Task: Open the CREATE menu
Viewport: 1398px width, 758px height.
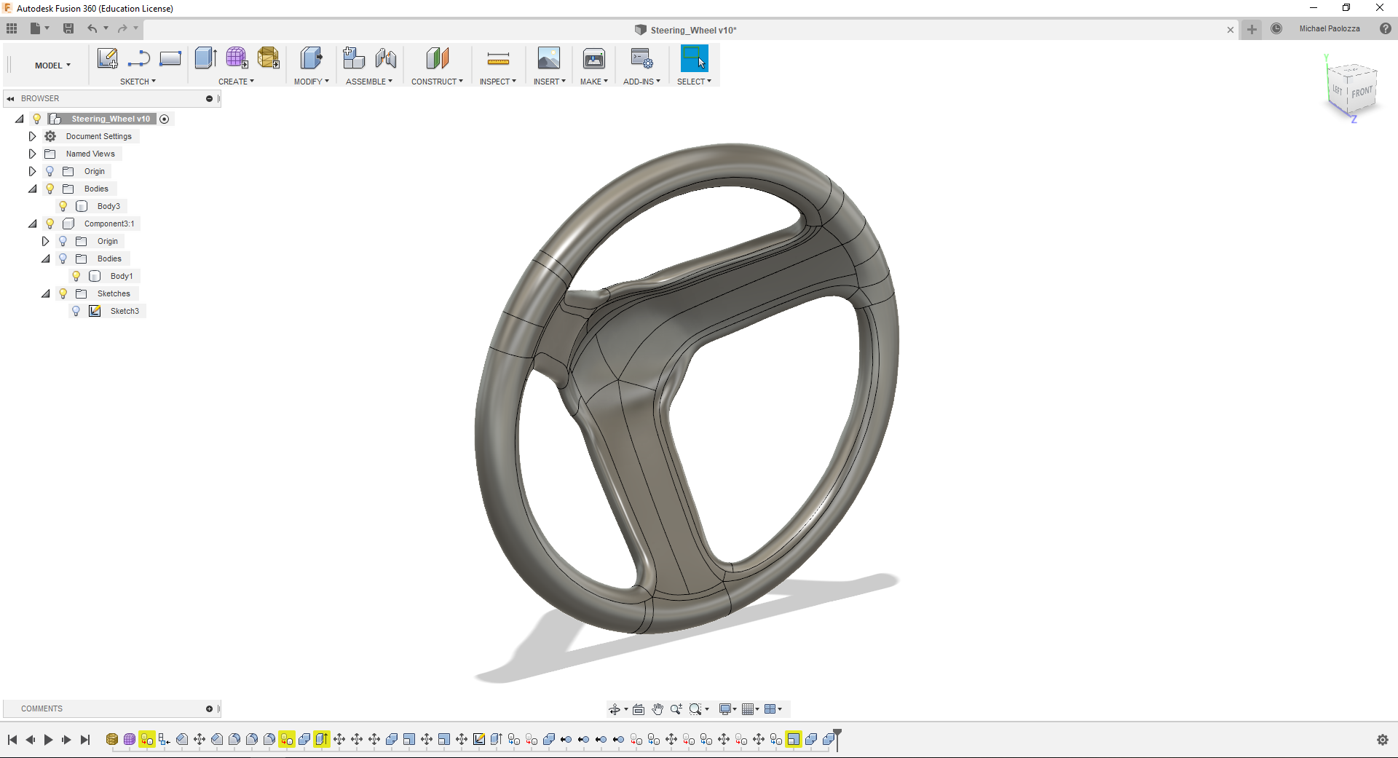Action: pyautogui.click(x=236, y=82)
